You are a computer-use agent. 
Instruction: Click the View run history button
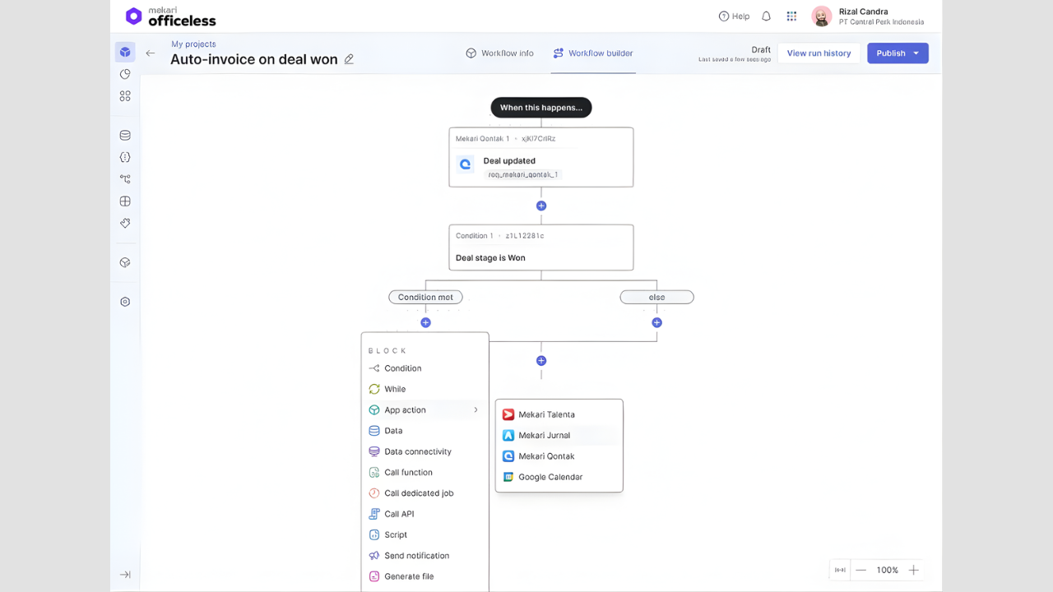pos(819,53)
